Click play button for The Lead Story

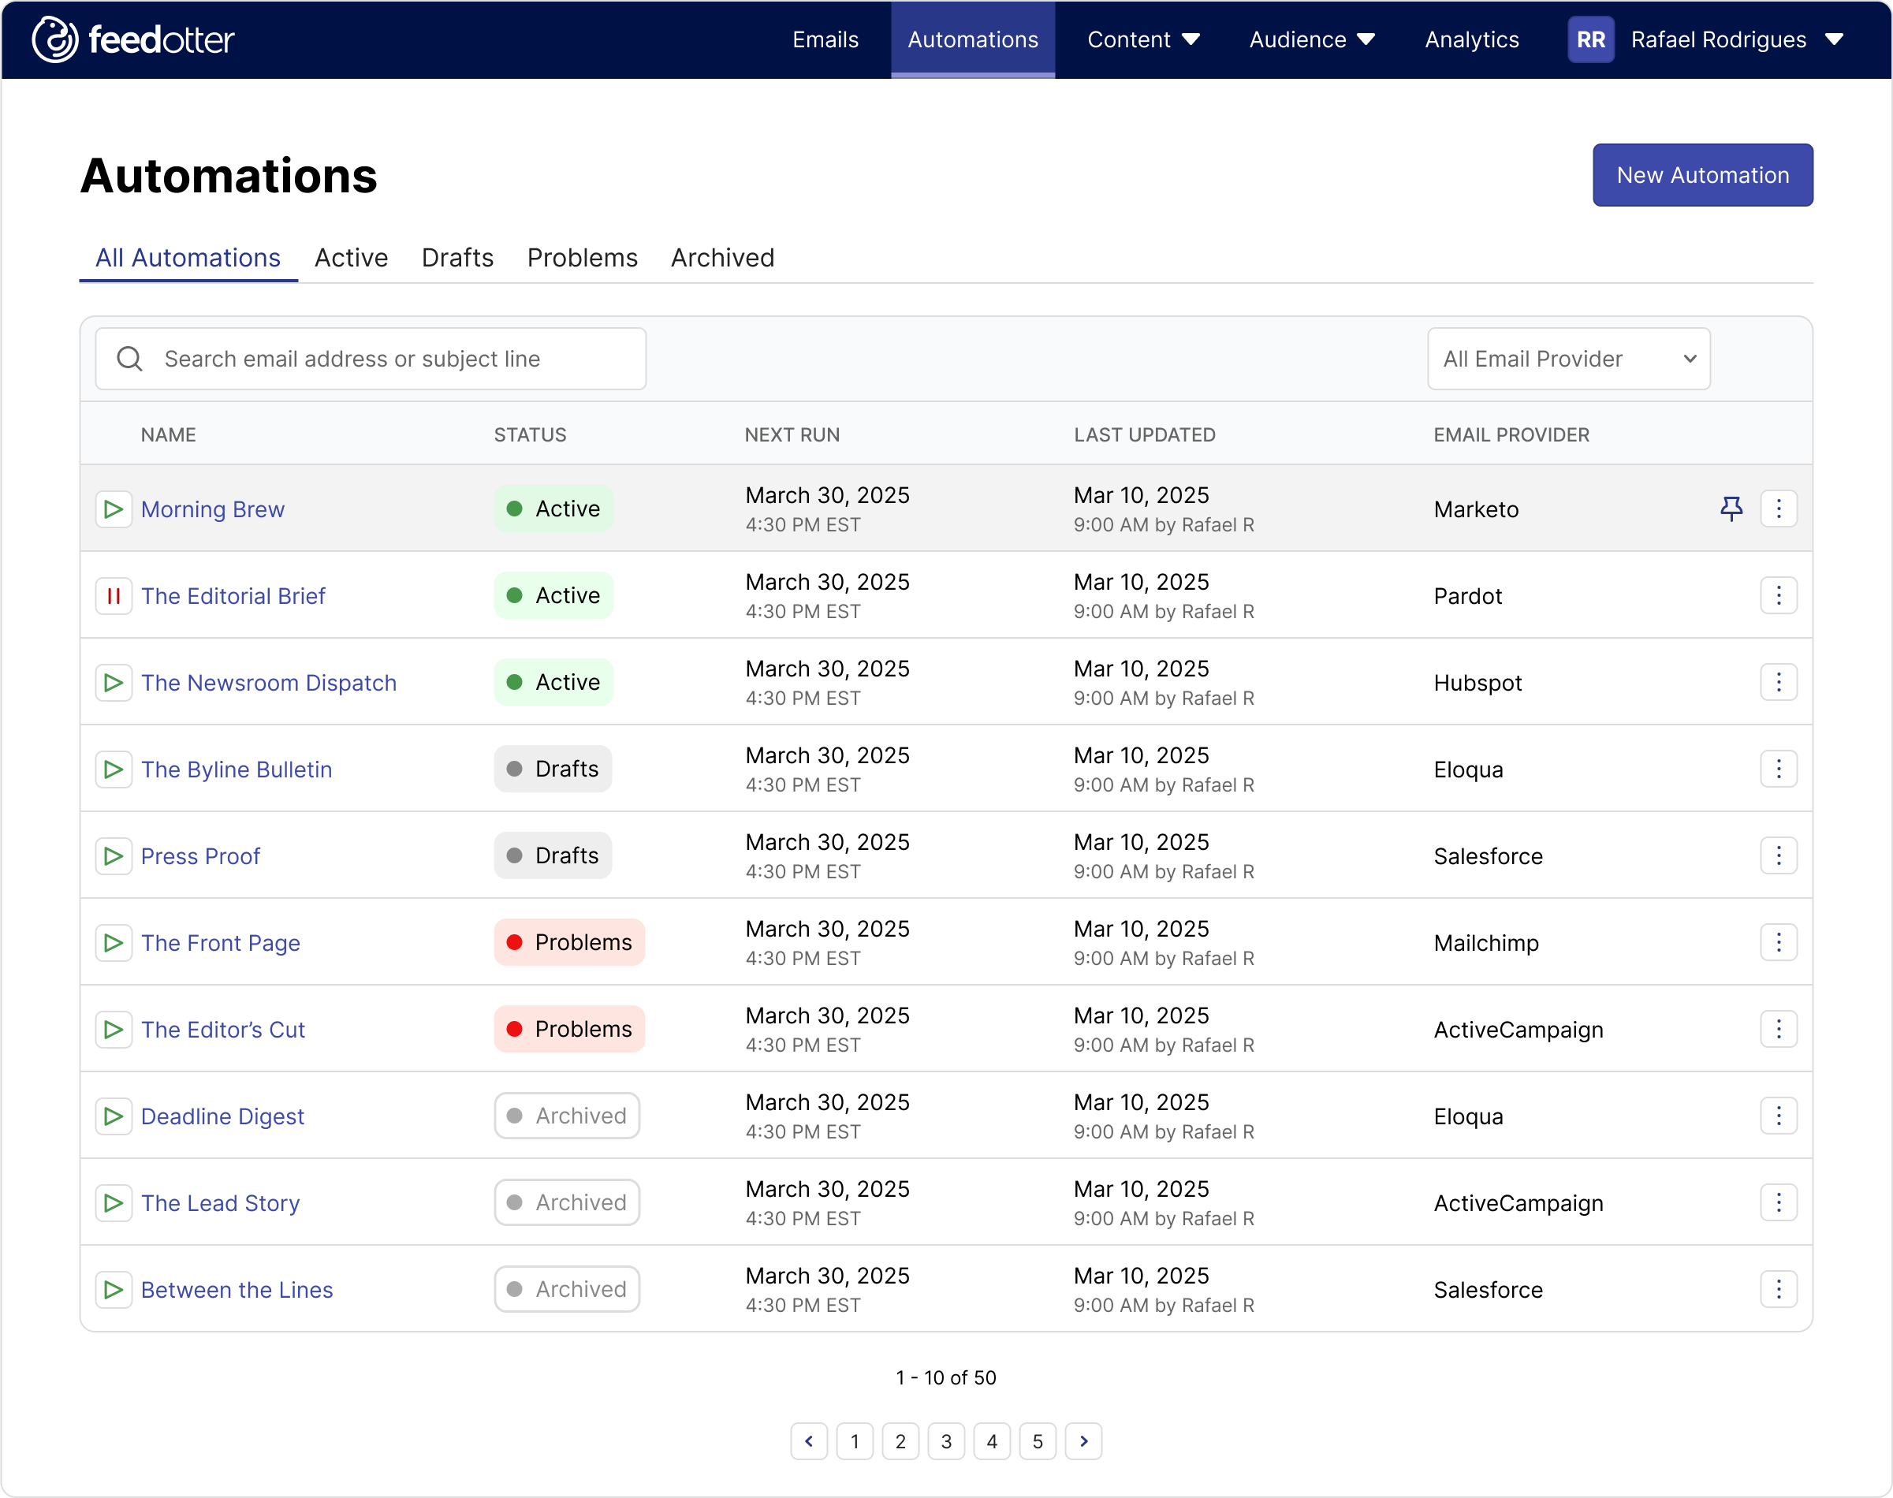(113, 1203)
